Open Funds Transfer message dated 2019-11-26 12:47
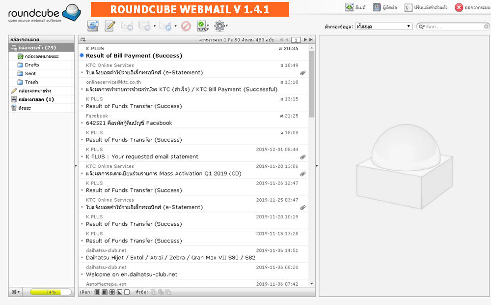Image resolution: width=491 pixels, height=305 pixels. tap(193, 187)
